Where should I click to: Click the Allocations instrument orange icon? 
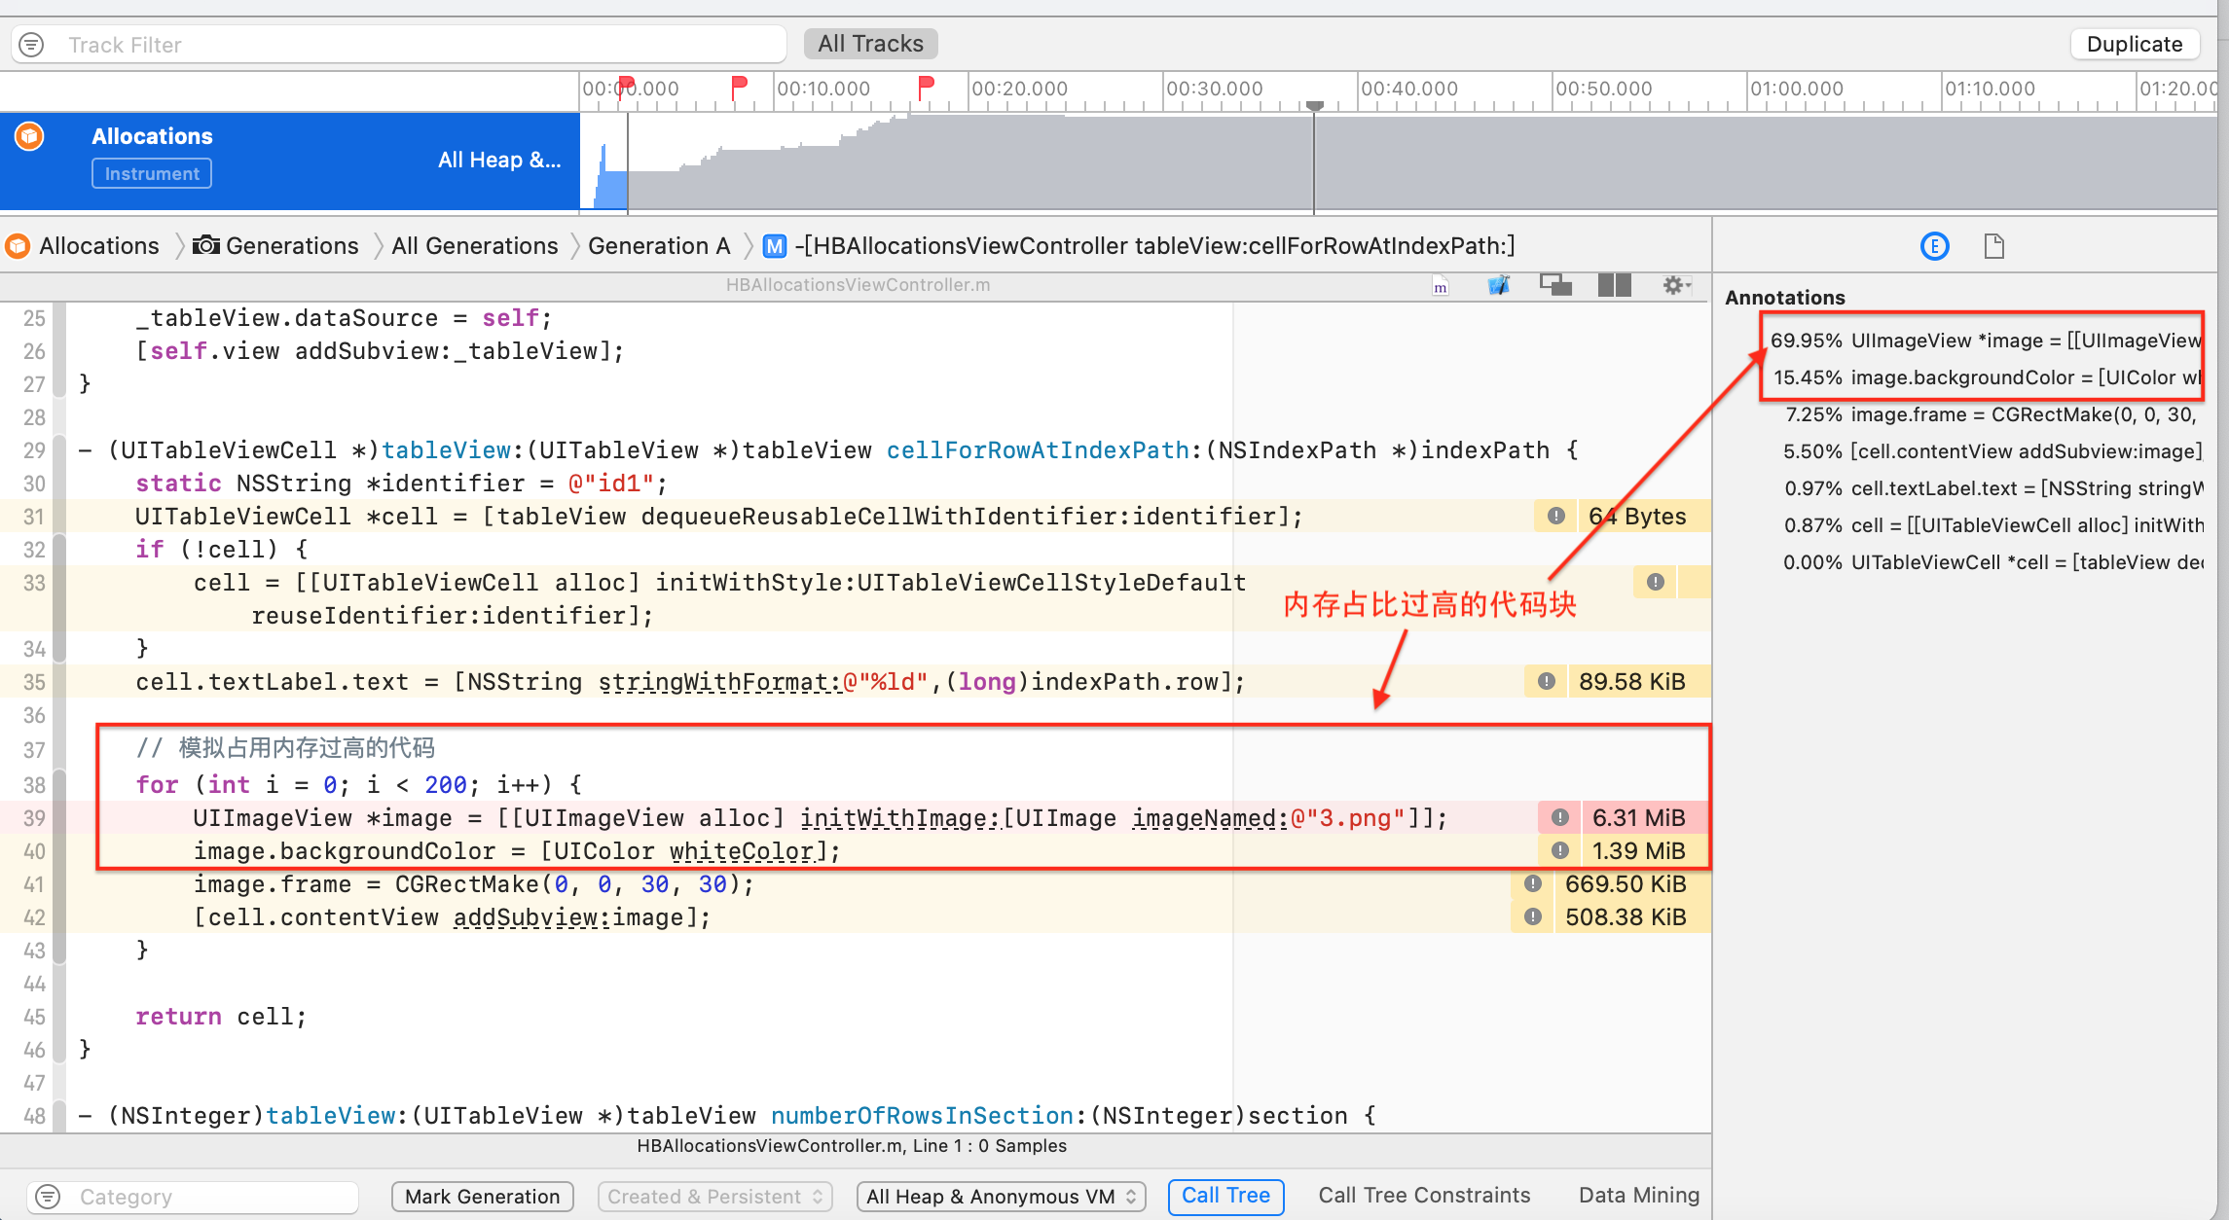[x=30, y=136]
